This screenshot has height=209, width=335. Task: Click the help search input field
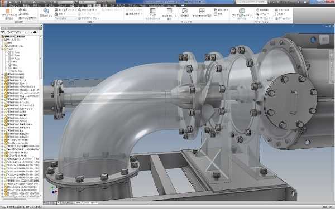(x=251, y=2)
